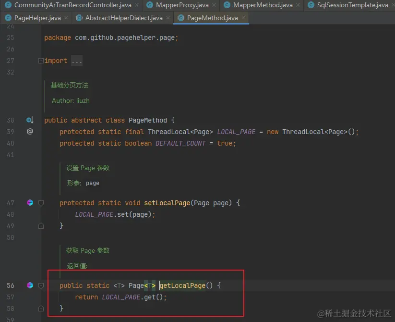The height and width of the screenshot is (322, 395).
Task: Click the package name com.github.pagehelper.page
Action: coord(125,37)
